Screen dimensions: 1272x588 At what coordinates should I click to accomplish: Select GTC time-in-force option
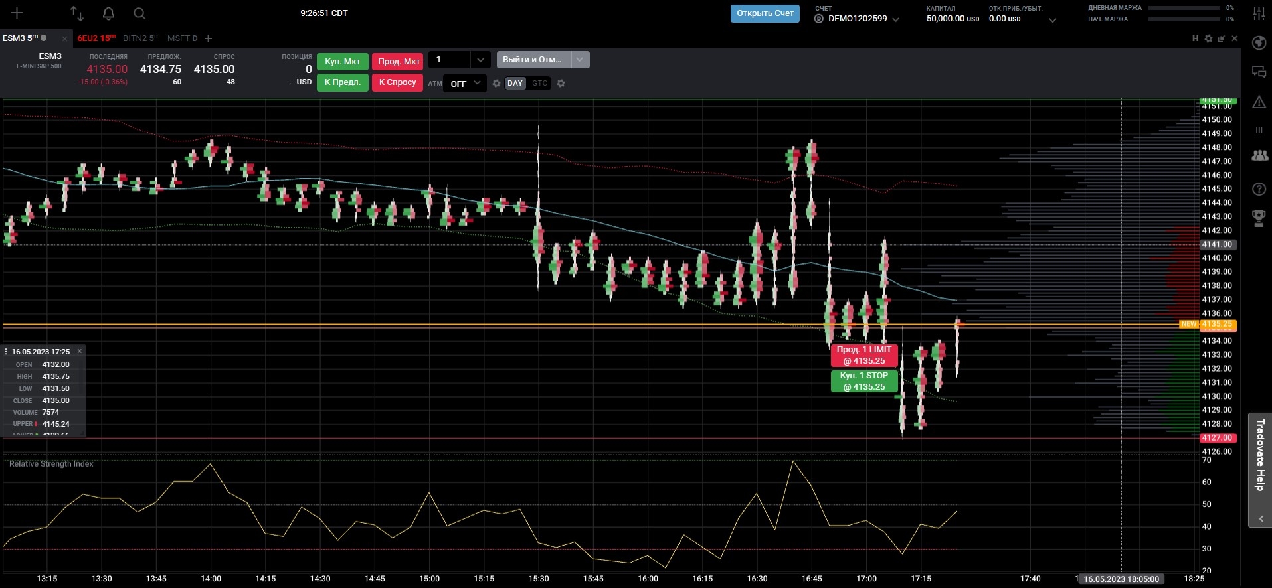click(x=539, y=83)
